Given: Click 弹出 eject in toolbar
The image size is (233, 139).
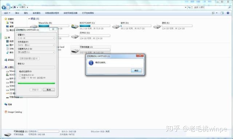Looking at the screenshot, I should point(17,13).
